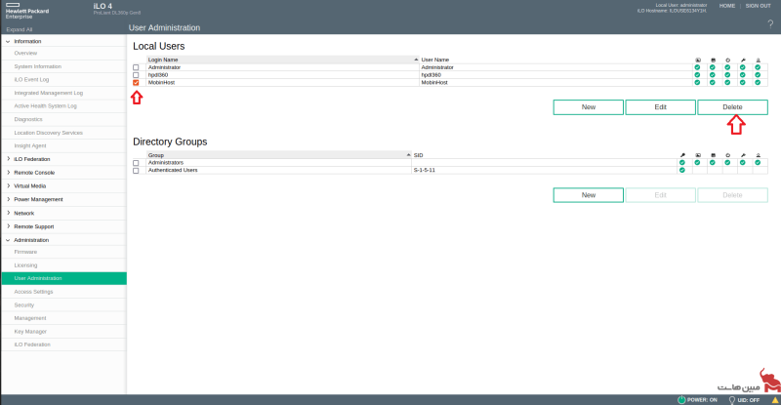Collapse the Administration section
The width and height of the screenshot is (781, 405).
point(8,240)
